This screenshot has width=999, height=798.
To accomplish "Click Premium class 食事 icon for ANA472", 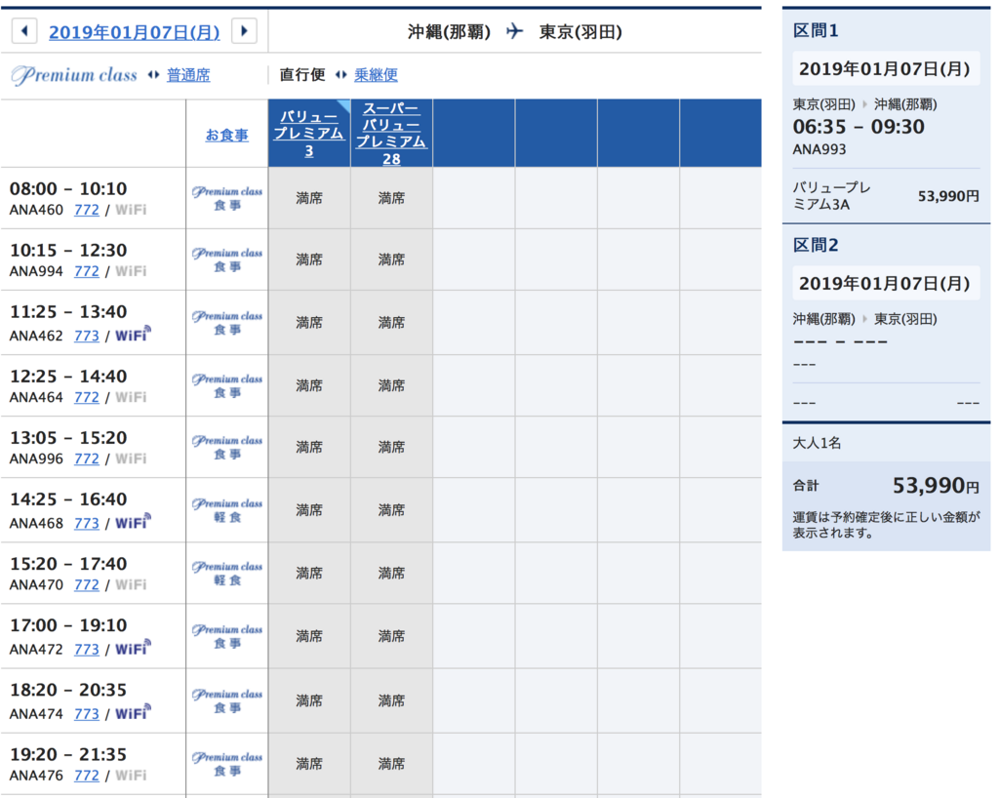I will (226, 636).
